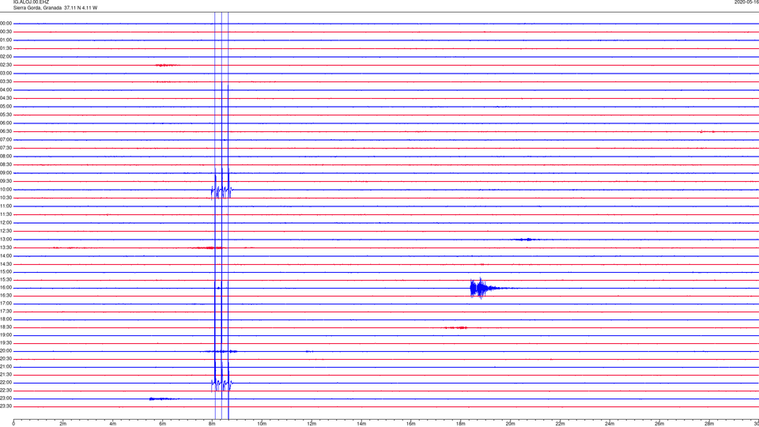Screen dimensions: 759x427
Task: Click the 4m tick label on time axis
Action: click(113, 424)
